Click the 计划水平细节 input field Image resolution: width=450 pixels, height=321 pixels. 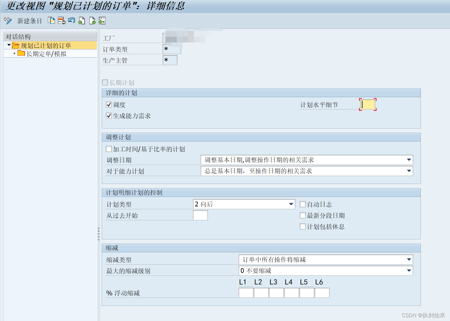[x=367, y=104]
